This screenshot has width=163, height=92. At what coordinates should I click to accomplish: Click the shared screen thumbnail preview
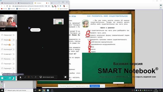[x=58, y=21]
